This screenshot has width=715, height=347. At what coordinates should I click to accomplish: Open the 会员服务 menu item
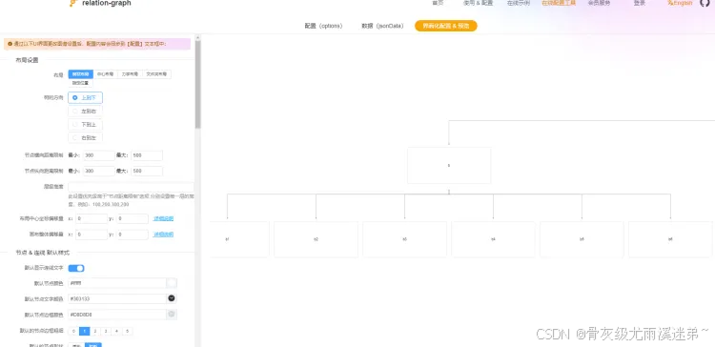(x=600, y=3)
